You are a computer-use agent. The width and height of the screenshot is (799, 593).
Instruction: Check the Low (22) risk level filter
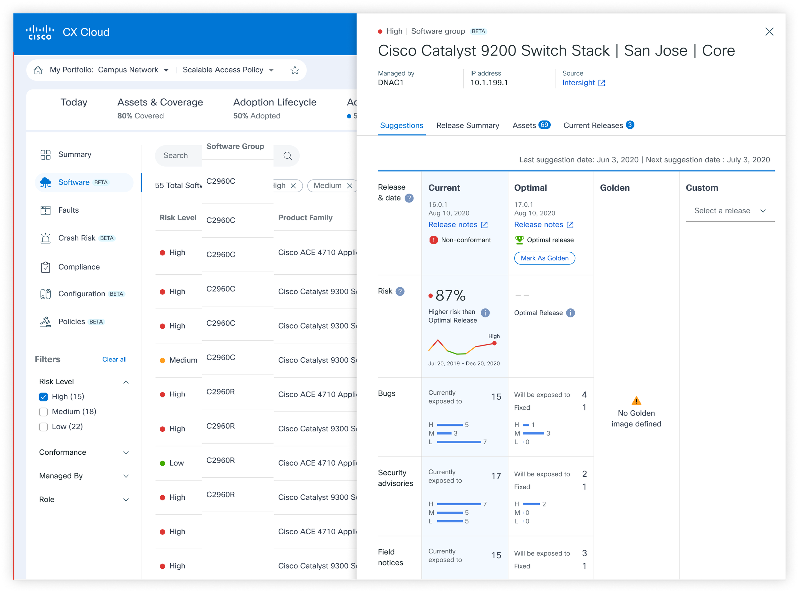43,427
